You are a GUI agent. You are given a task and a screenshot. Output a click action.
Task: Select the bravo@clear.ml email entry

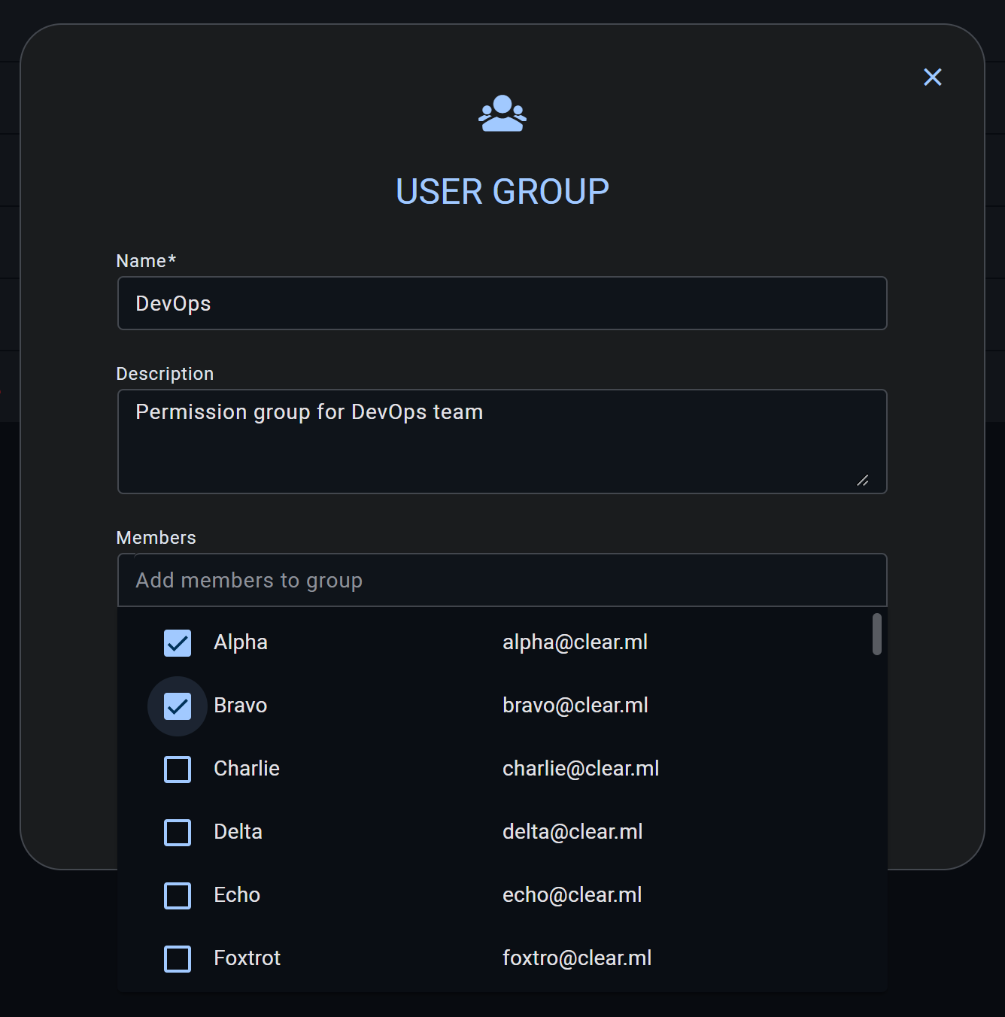[575, 706]
